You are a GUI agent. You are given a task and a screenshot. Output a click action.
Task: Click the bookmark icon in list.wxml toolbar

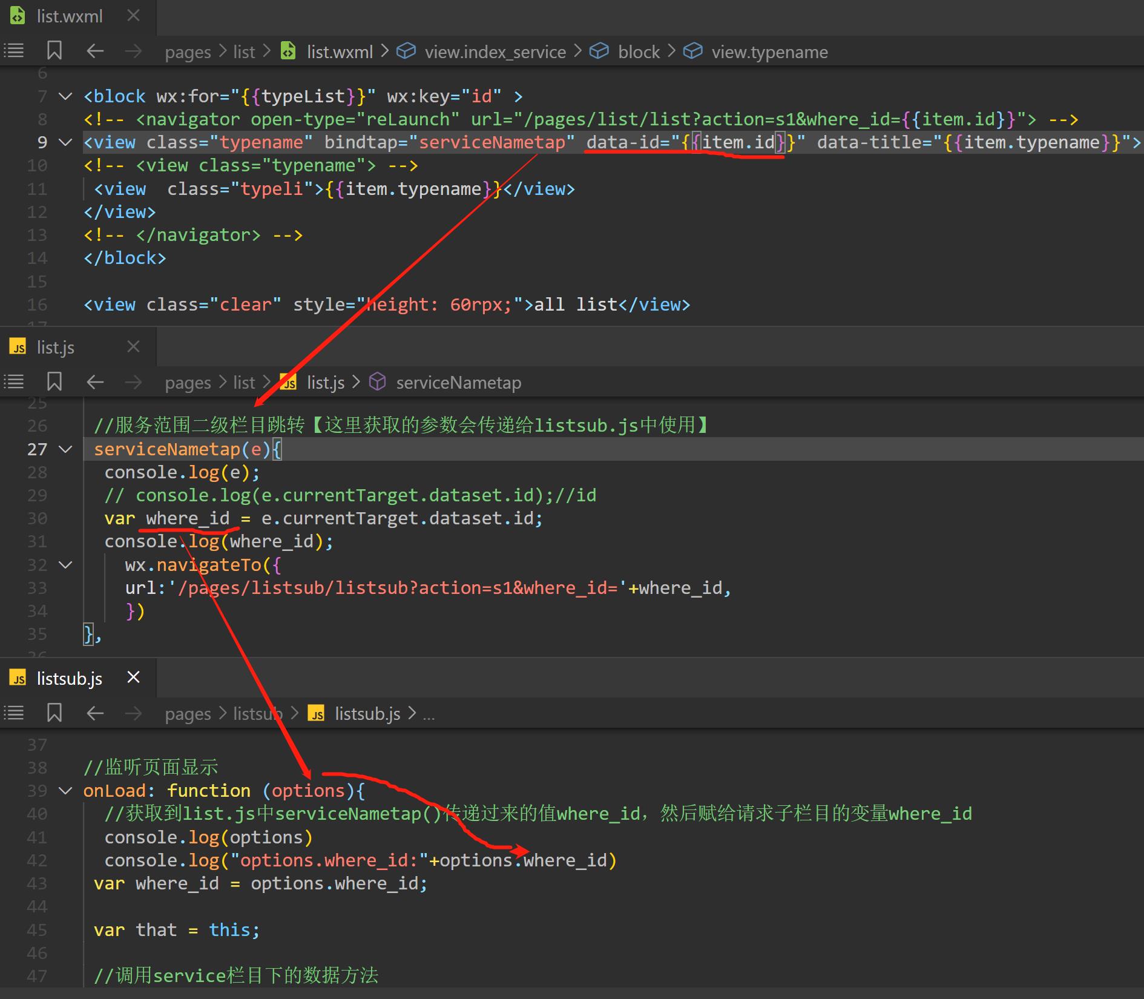coord(54,51)
